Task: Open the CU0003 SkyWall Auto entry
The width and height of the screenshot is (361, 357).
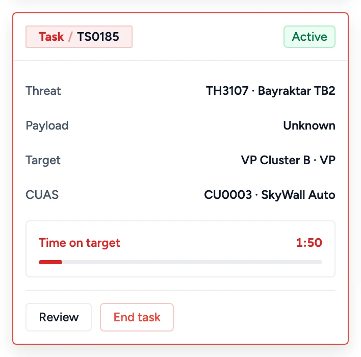Action: pyautogui.click(x=270, y=195)
